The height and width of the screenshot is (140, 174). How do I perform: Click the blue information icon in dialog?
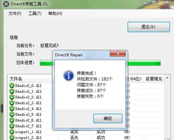(x=68, y=75)
